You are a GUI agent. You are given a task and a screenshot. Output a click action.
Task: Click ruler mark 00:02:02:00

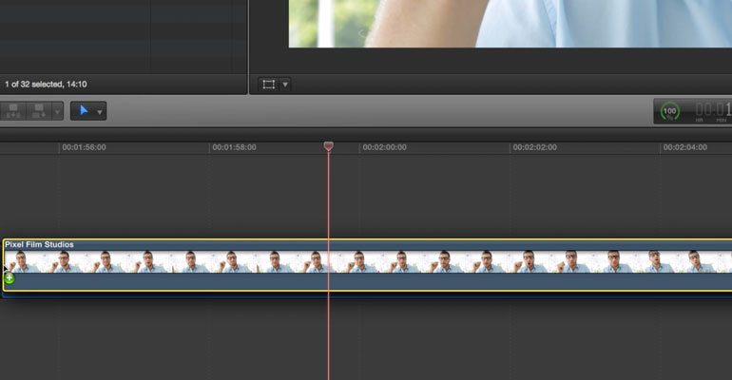point(535,147)
